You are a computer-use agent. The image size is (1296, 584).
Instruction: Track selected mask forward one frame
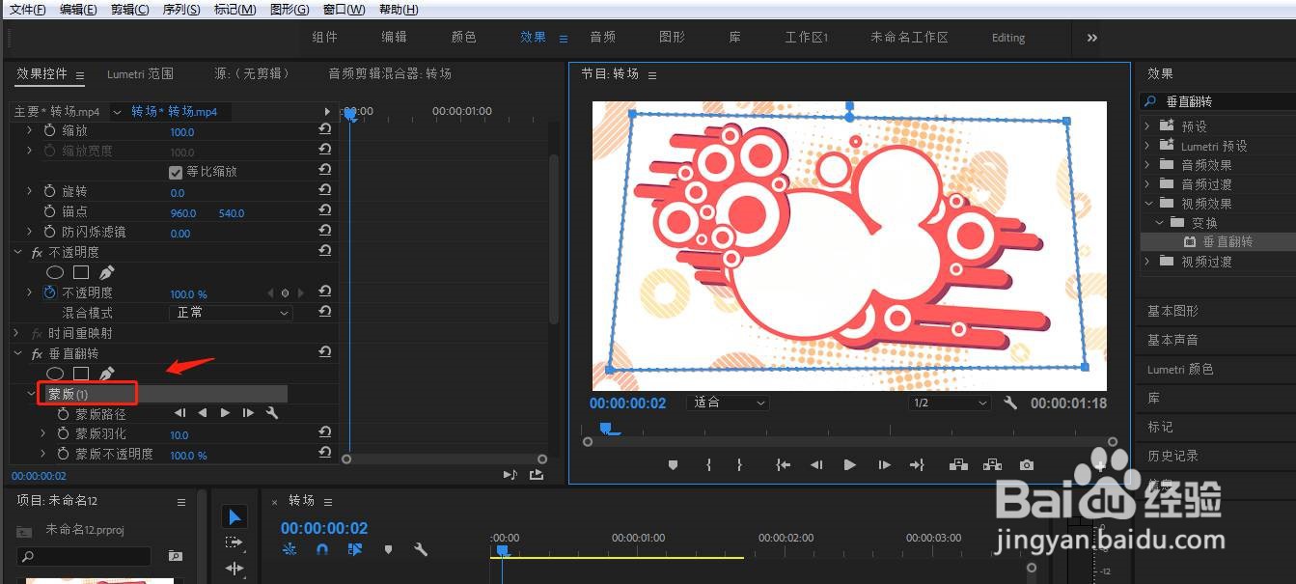pos(248,413)
